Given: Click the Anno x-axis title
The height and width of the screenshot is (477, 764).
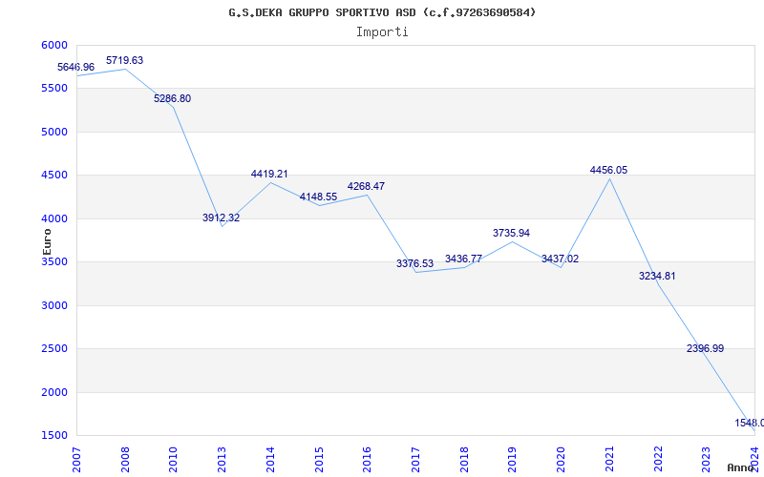Looking at the screenshot, I should [x=741, y=467].
